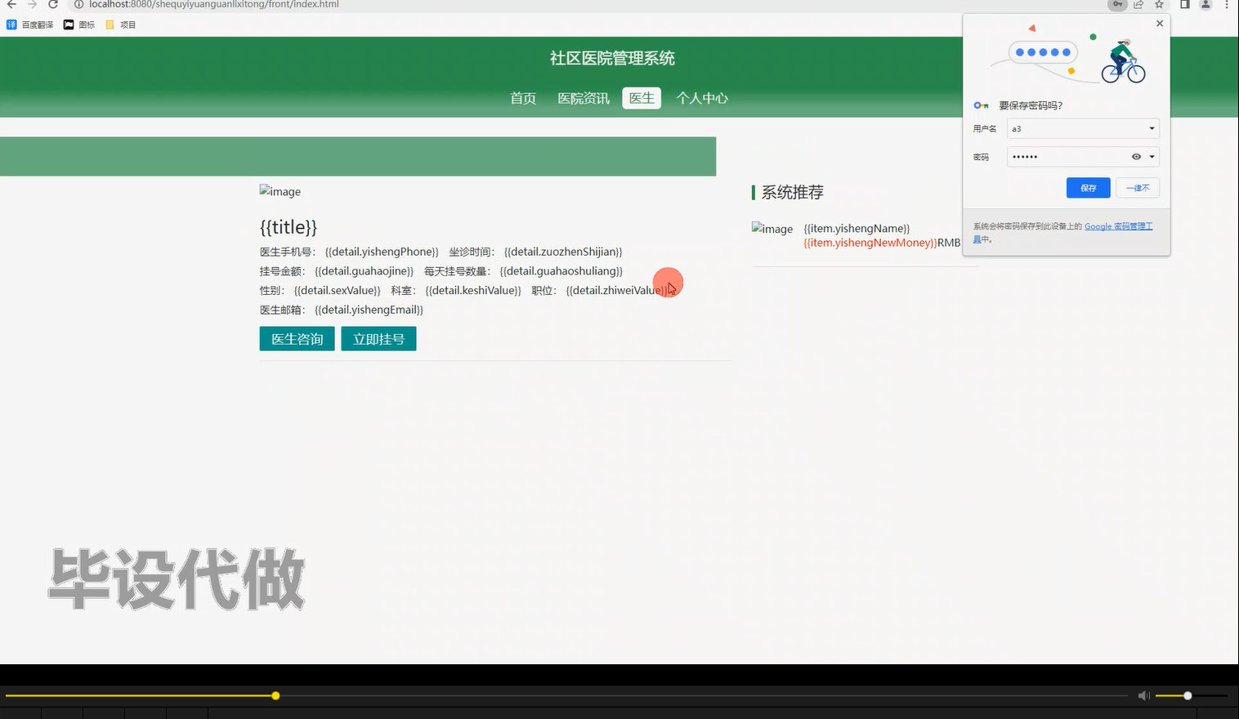The height and width of the screenshot is (719, 1239).
Task: Click the doctor thumbnail under 系统推荐
Action: [772, 230]
